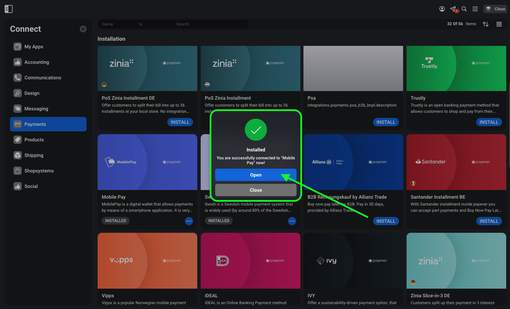
Task: Open the PoS Zinia Installment DE thumbnail
Action: point(147,68)
